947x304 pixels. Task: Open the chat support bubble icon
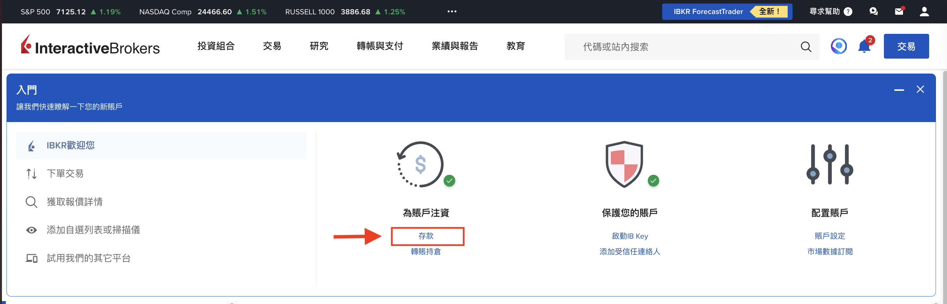pos(874,12)
